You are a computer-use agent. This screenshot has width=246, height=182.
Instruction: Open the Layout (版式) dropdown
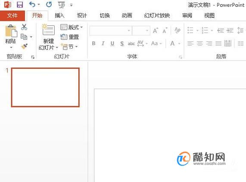point(72,27)
